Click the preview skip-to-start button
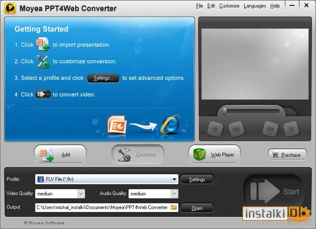The height and width of the screenshot is (229, 316). (215, 129)
